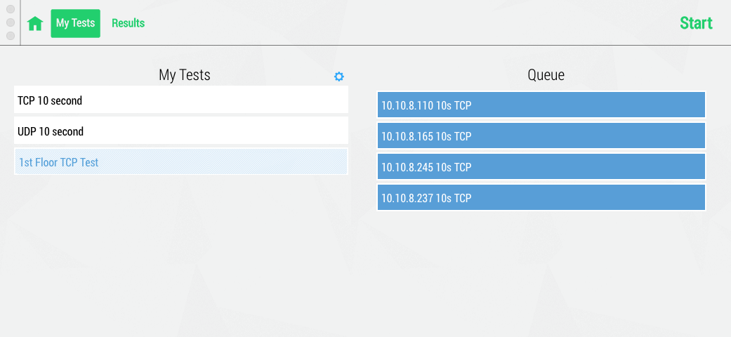Select queue item 10.10.8.165 10s TCP

(x=541, y=136)
